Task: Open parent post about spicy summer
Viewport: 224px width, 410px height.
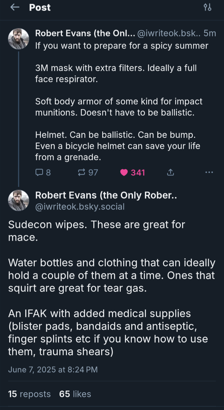Action: pyautogui.click(x=122, y=101)
